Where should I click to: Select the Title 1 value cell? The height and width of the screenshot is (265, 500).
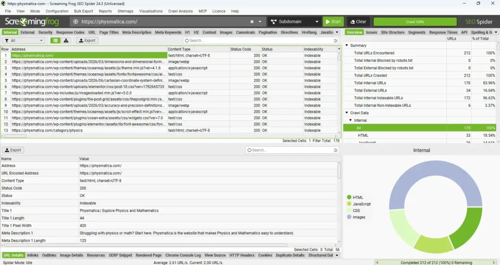coord(208,210)
